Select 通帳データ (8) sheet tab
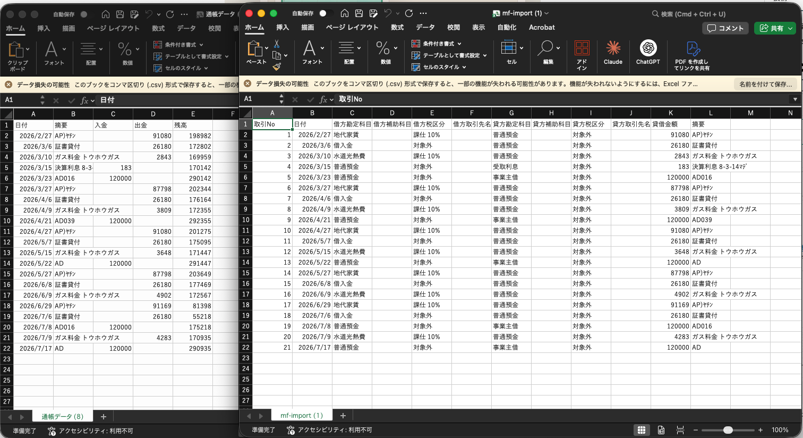The image size is (803, 438). pyautogui.click(x=63, y=417)
